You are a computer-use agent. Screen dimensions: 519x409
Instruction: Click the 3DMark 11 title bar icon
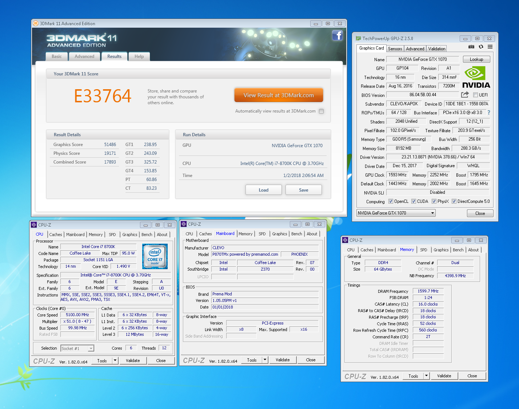click(x=35, y=23)
